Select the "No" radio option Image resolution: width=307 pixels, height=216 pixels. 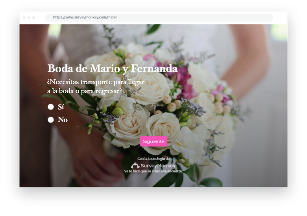(x=51, y=120)
